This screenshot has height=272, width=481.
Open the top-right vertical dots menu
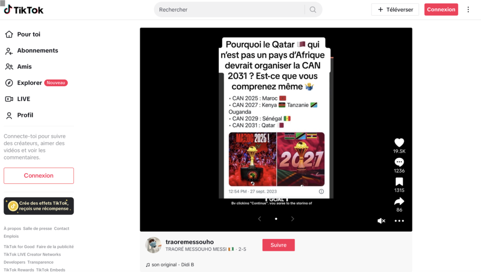click(468, 9)
